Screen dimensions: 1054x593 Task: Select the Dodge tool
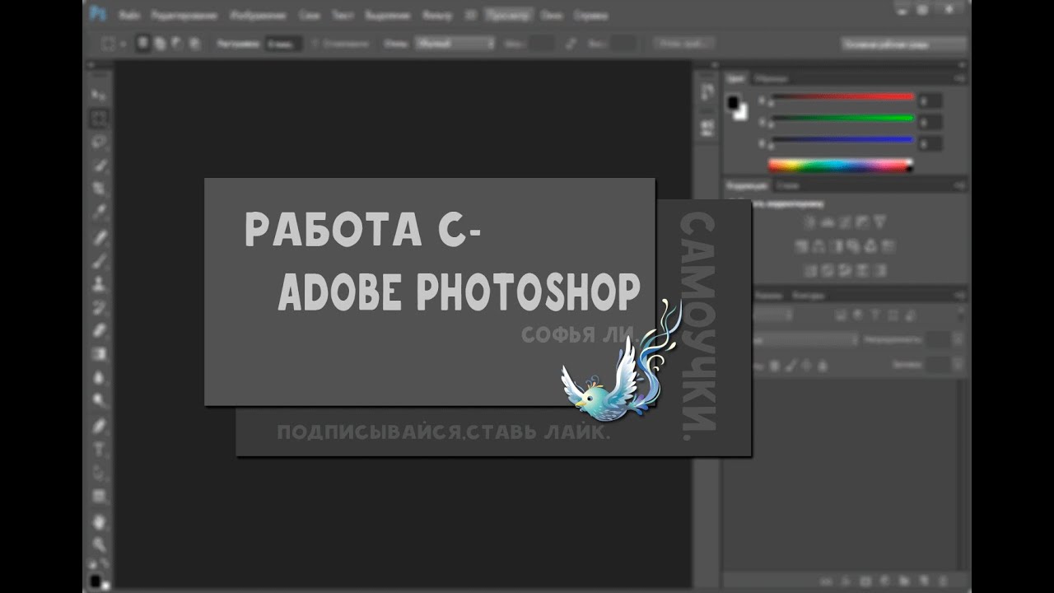coord(99,400)
